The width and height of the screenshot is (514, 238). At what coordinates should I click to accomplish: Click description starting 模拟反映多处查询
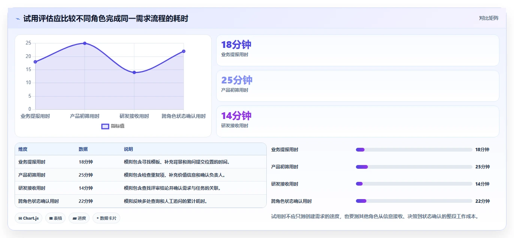(166, 201)
